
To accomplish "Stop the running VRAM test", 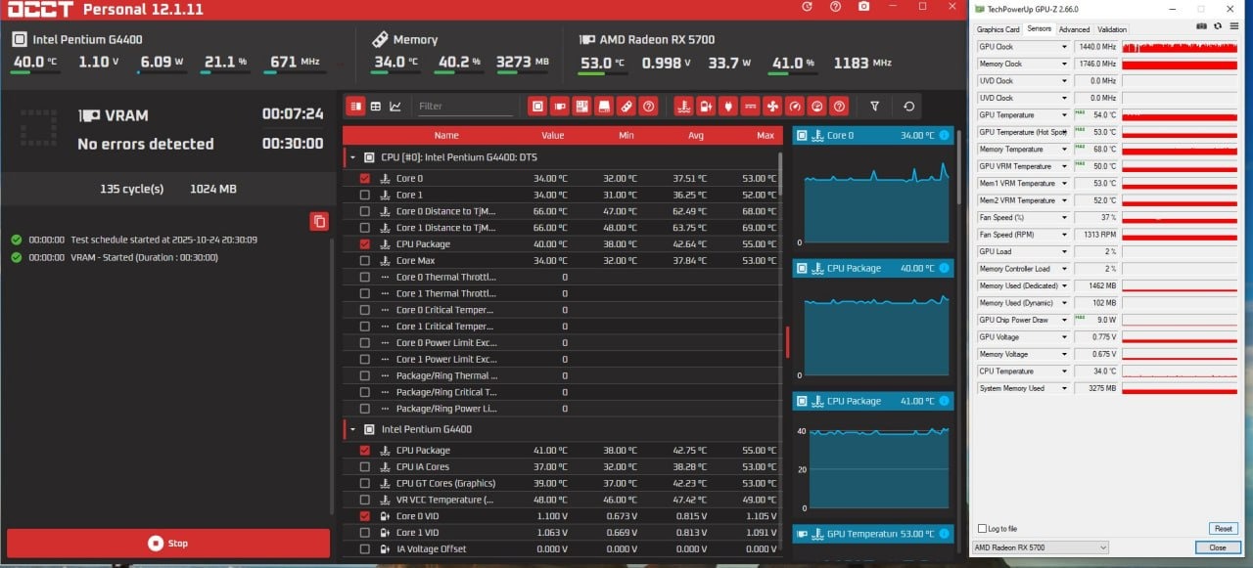I will [x=168, y=543].
